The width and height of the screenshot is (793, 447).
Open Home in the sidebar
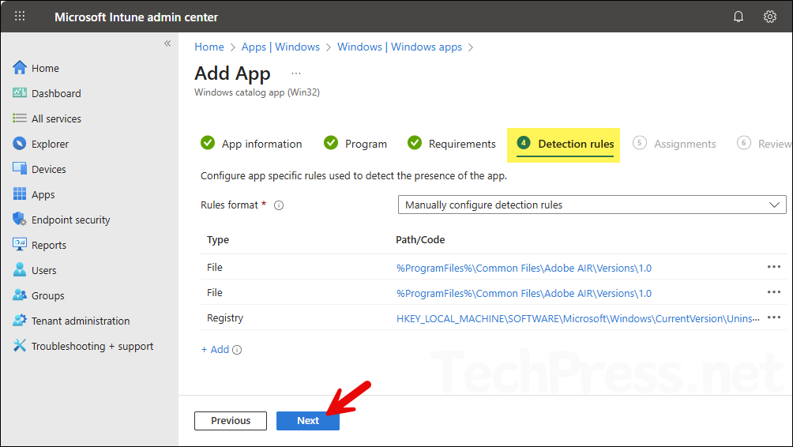point(45,68)
